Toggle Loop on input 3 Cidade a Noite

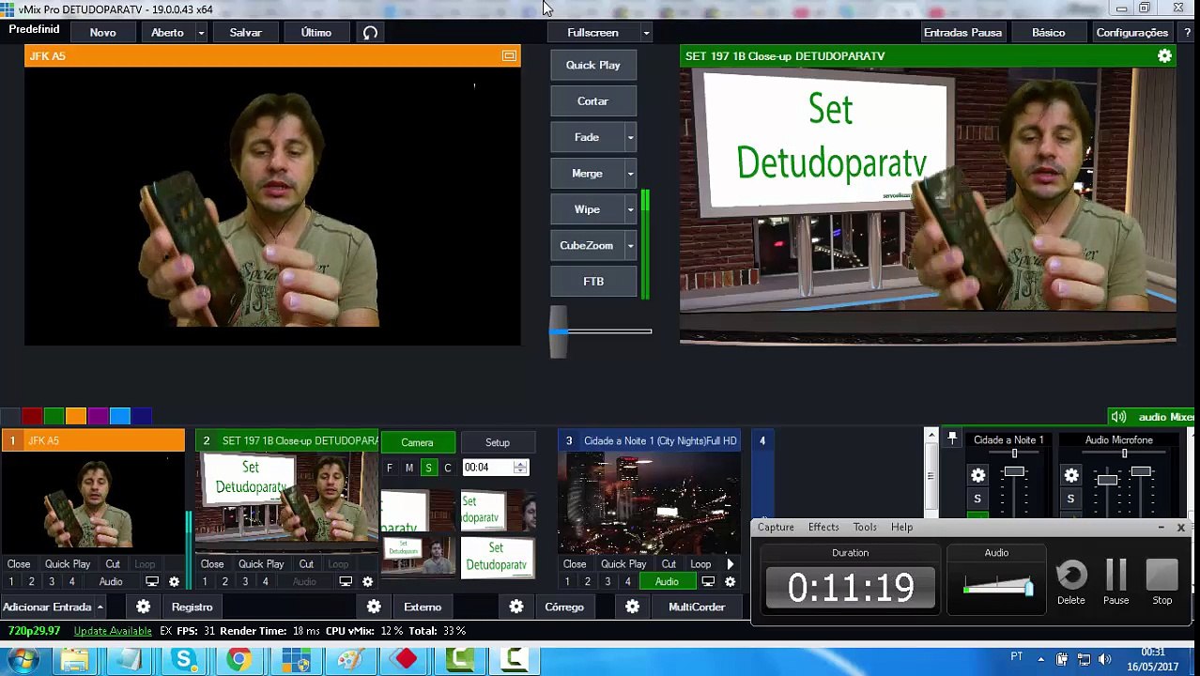tap(700, 564)
